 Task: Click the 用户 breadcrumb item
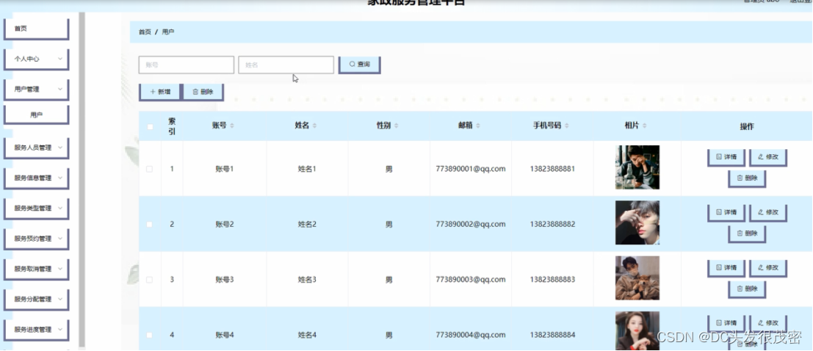coord(168,32)
